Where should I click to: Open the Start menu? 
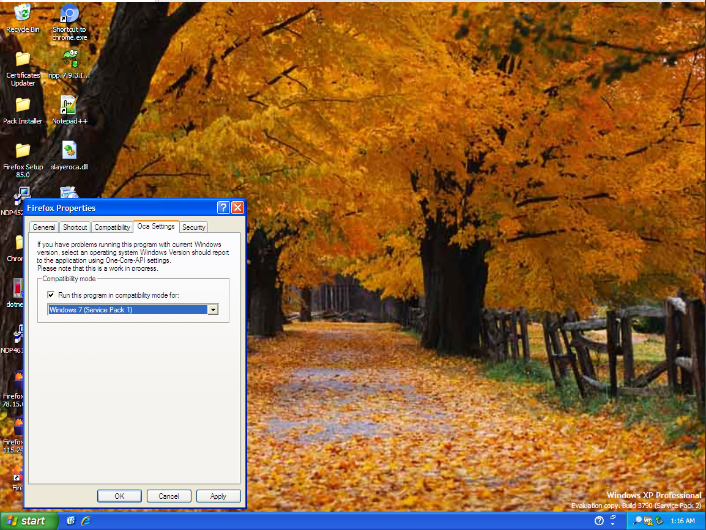click(29, 521)
